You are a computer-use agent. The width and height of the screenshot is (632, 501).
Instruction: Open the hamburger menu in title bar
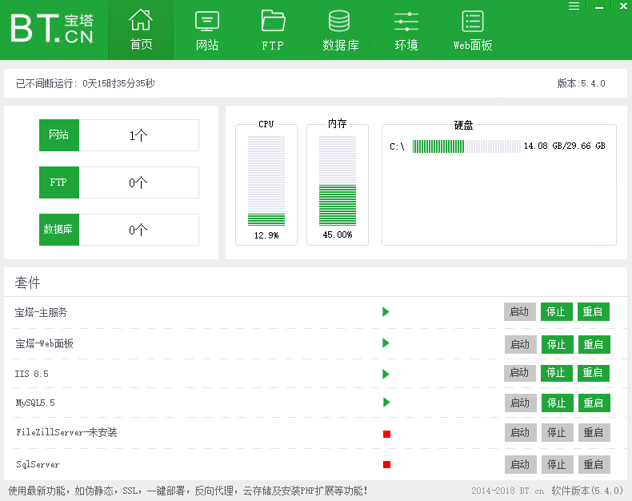pos(574,6)
